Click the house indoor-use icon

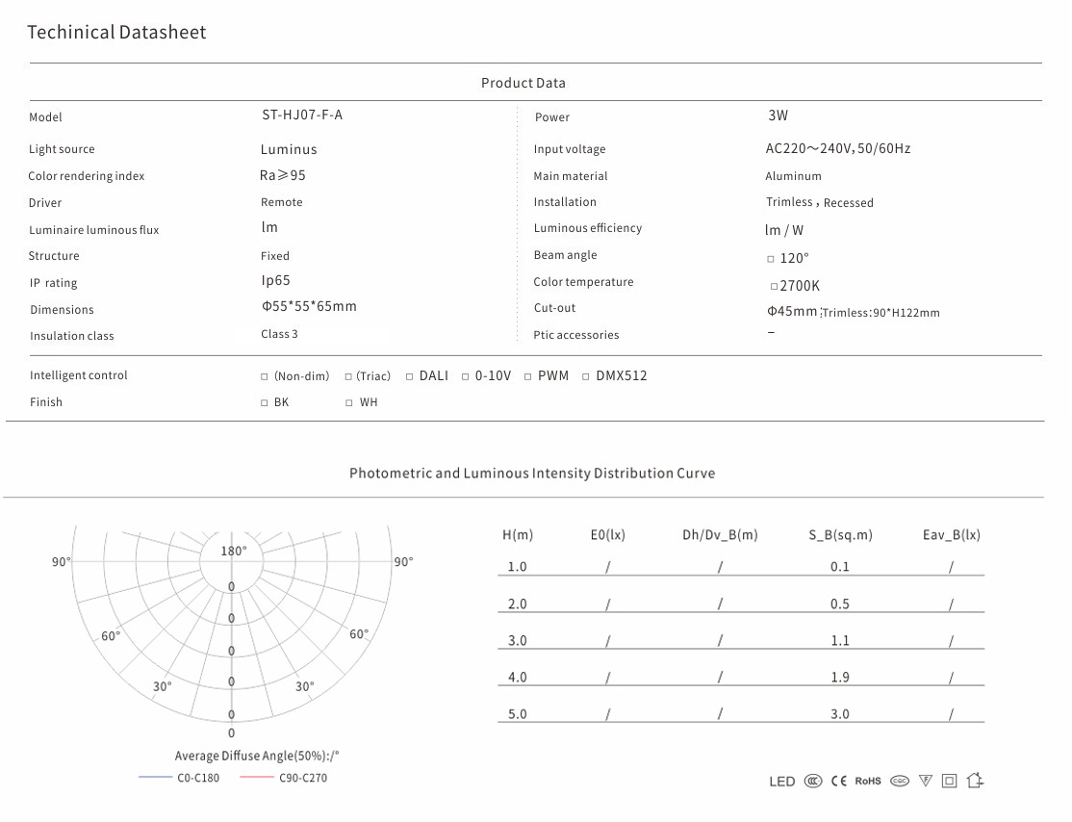coord(975,781)
